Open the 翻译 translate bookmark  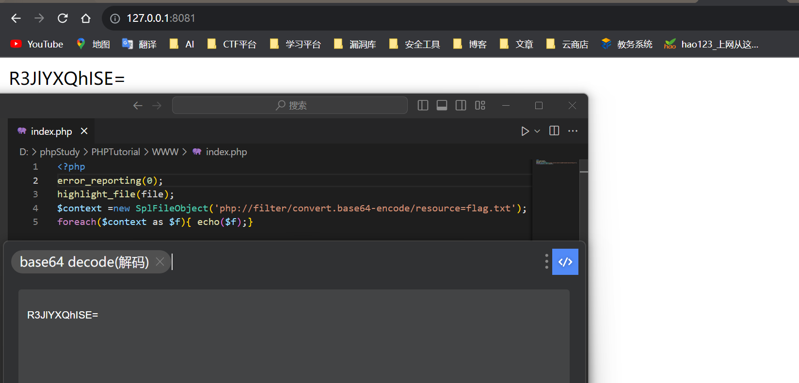coord(139,44)
